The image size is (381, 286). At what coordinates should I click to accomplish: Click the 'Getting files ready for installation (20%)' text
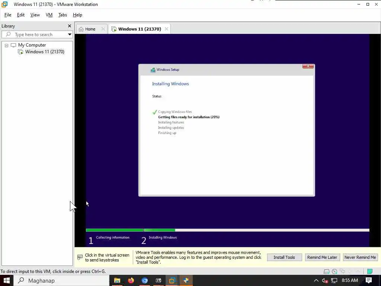[x=189, y=117]
